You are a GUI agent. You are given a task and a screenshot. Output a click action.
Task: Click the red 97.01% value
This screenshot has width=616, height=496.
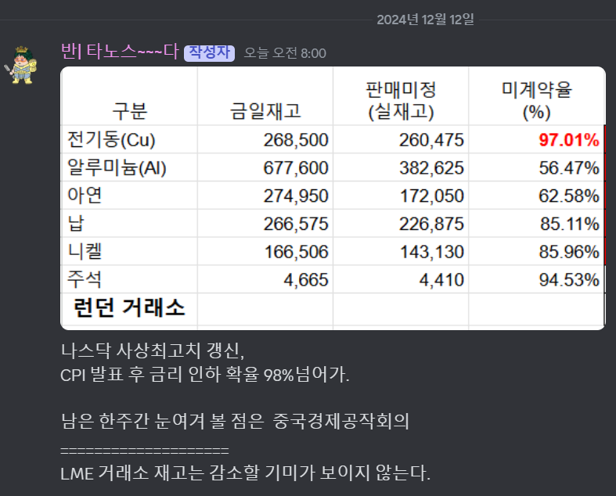point(569,140)
